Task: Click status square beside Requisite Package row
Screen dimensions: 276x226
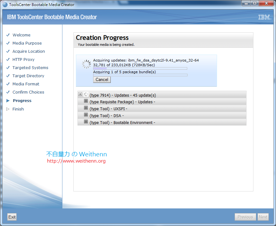Action: tap(86, 101)
